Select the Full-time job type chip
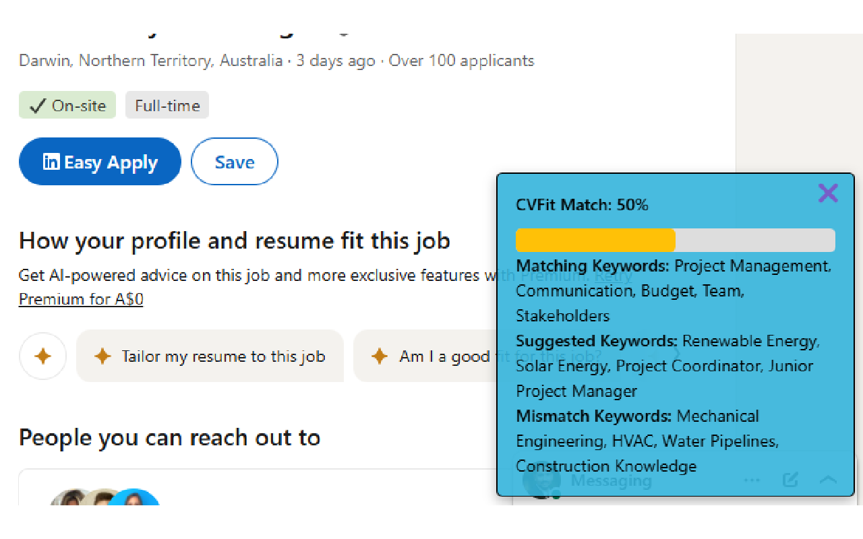The height and width of the screenshot is (539, 863). coord(167,105)
